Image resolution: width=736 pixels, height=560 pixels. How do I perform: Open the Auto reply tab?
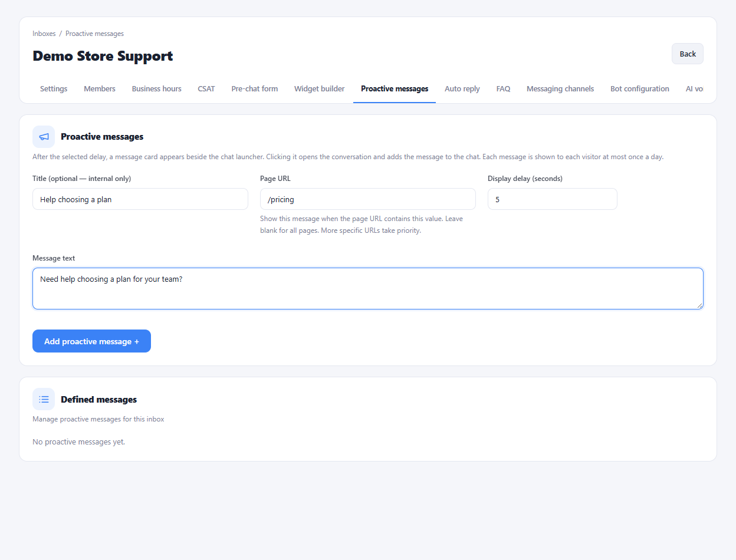(x=462, y=89)
